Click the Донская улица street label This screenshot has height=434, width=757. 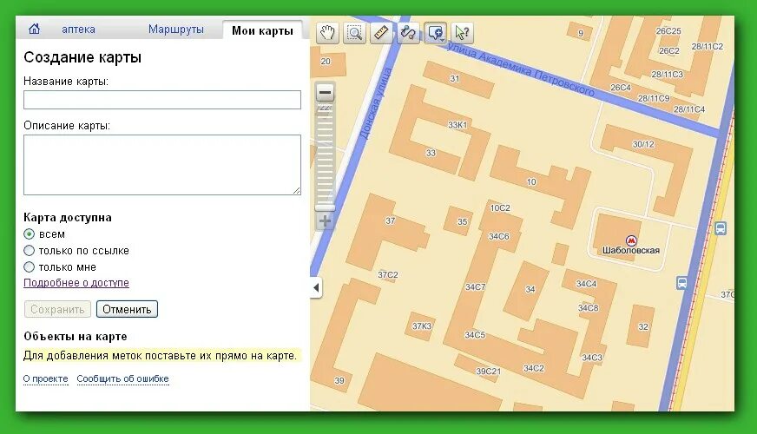[377, 104]
